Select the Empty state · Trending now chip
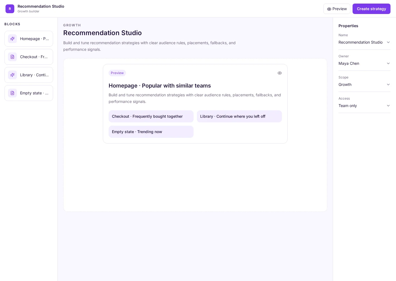The height and width of the screenshot is (281, 396). pos(151,132)
